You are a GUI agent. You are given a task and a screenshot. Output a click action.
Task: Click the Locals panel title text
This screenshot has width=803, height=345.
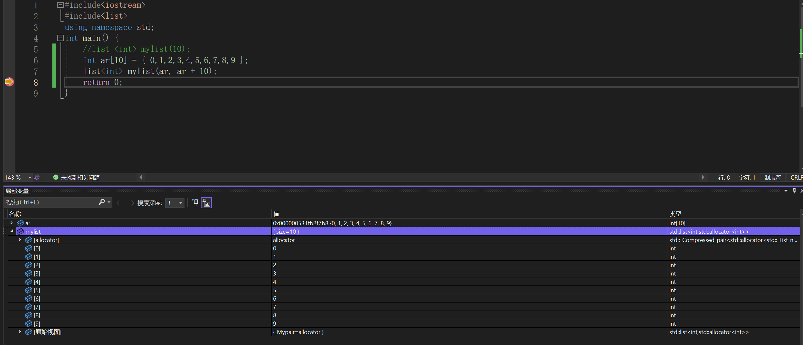pyautogui.click(x=17, y=191)
